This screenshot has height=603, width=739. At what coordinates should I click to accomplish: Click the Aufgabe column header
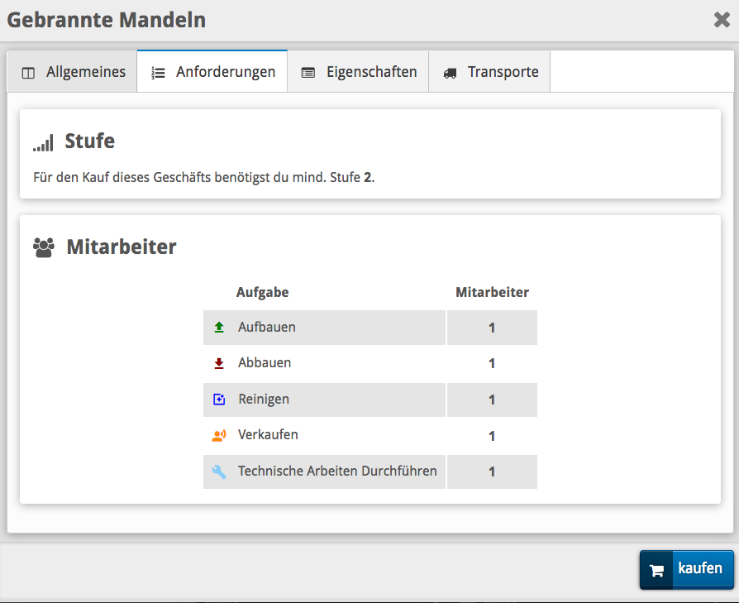click(262, 292)
